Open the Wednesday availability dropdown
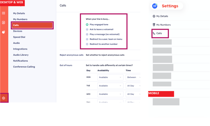The width and height of the screenshot is (210, 126). (x=110, y=94)
